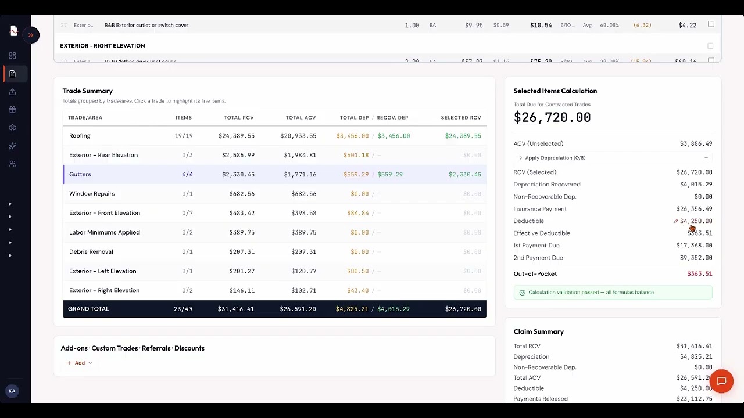Click the GRAND TOTAL row label

tap(88, 309)
